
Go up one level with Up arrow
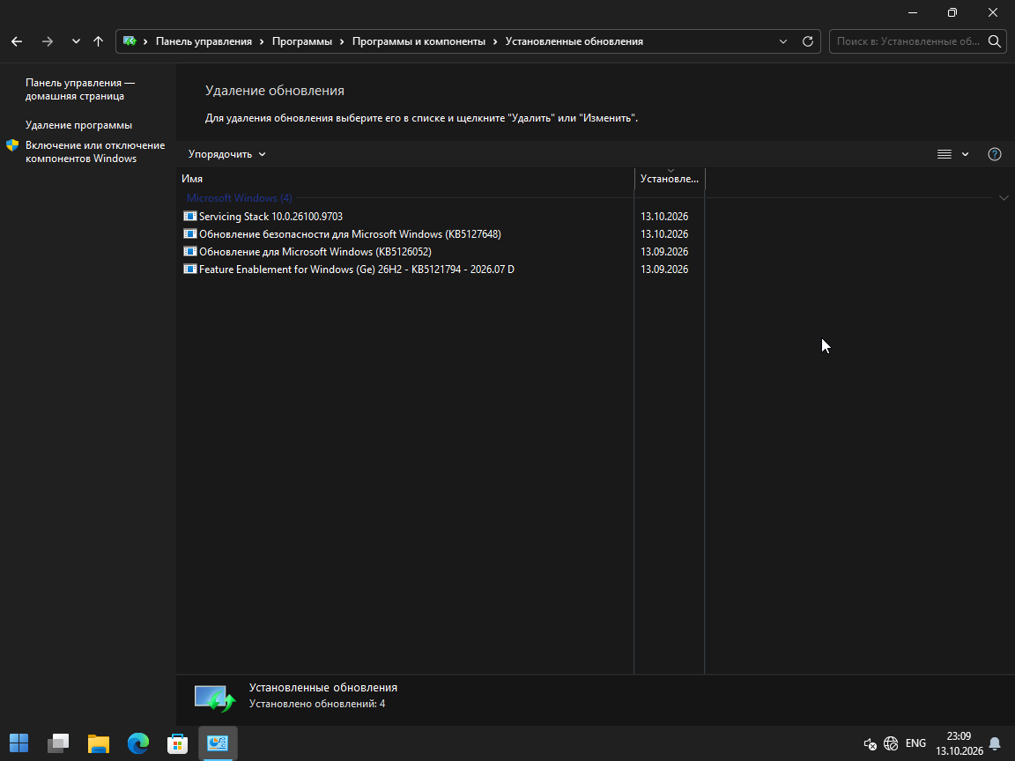(99, 41)
